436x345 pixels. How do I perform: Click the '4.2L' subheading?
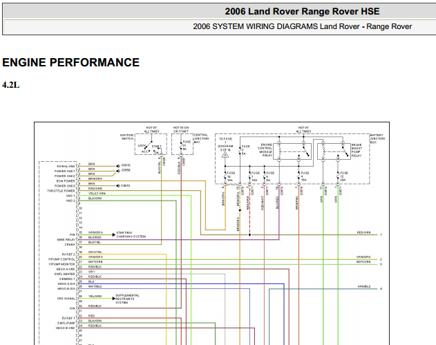(x=11, y=85)
